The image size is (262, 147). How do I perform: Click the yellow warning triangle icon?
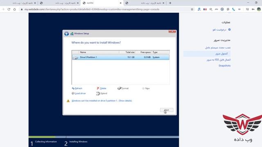pyautogui.click(x=68, y=101)
